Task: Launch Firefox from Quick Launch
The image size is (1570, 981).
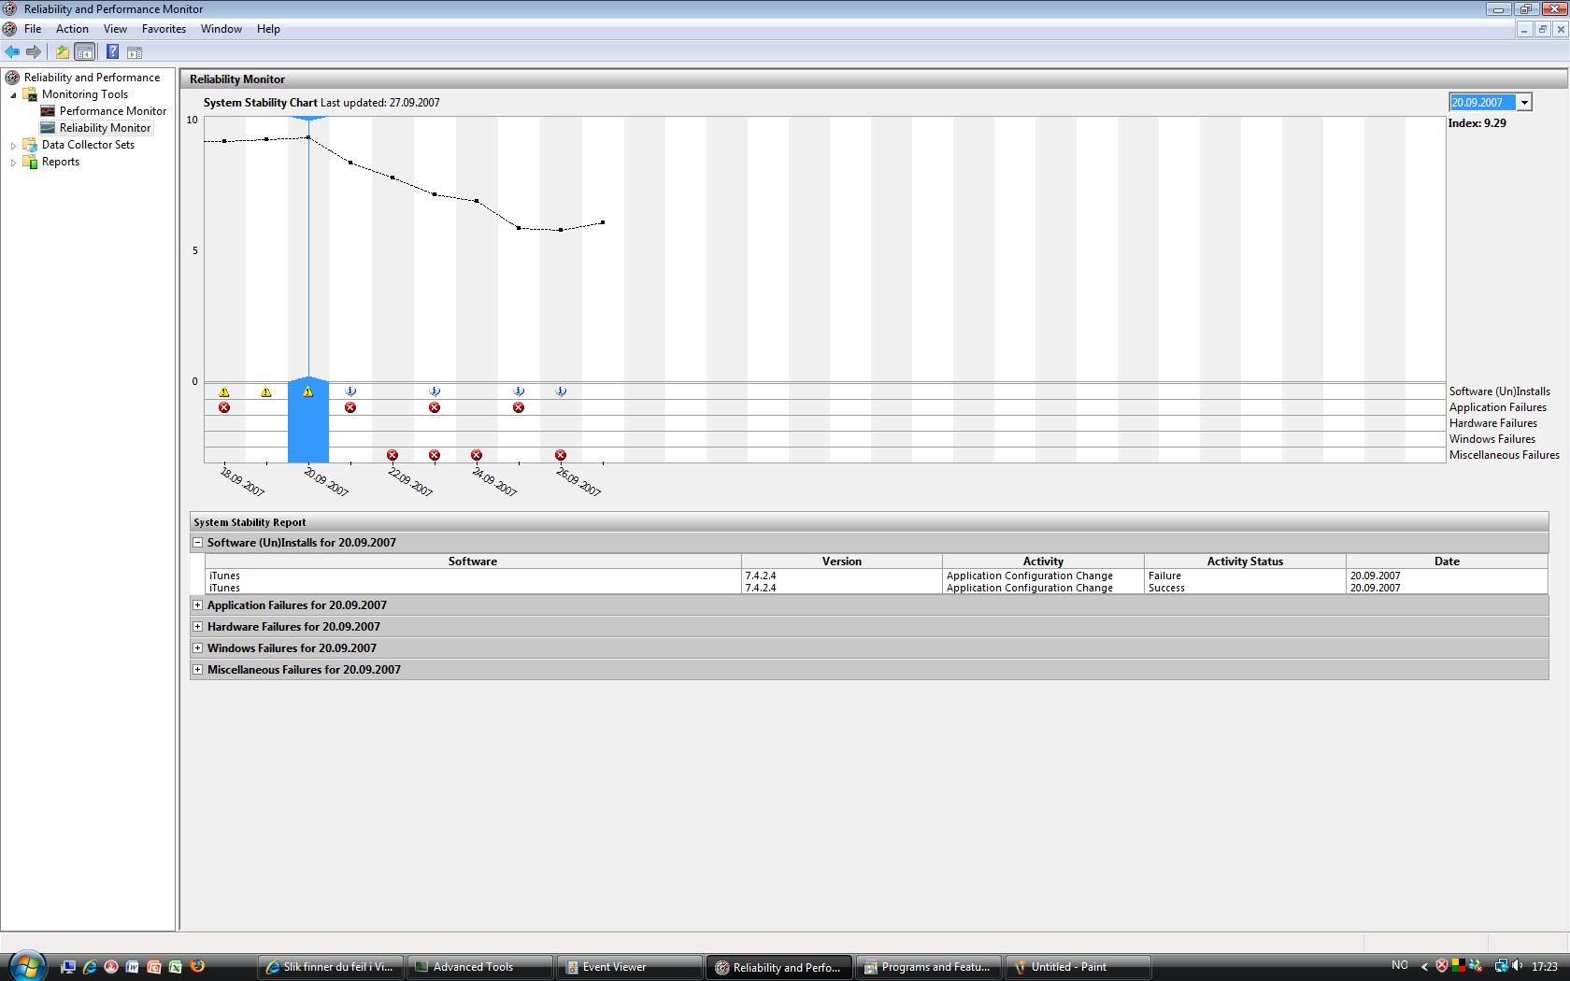Action: pos(197,967)
